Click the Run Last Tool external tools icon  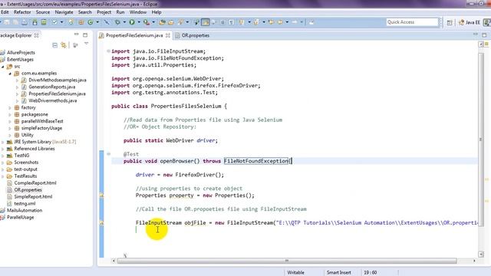(147, 22)
